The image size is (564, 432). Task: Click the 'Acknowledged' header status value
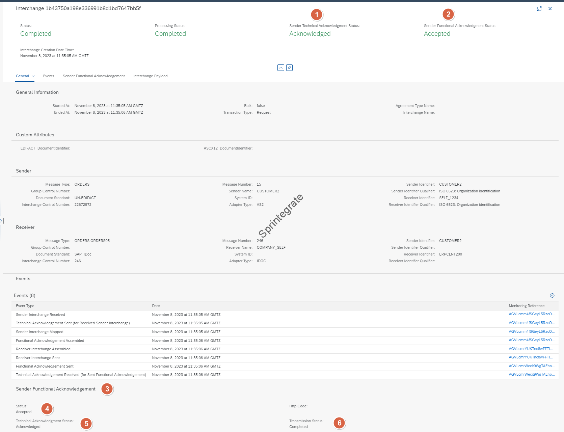coord(310,34)
